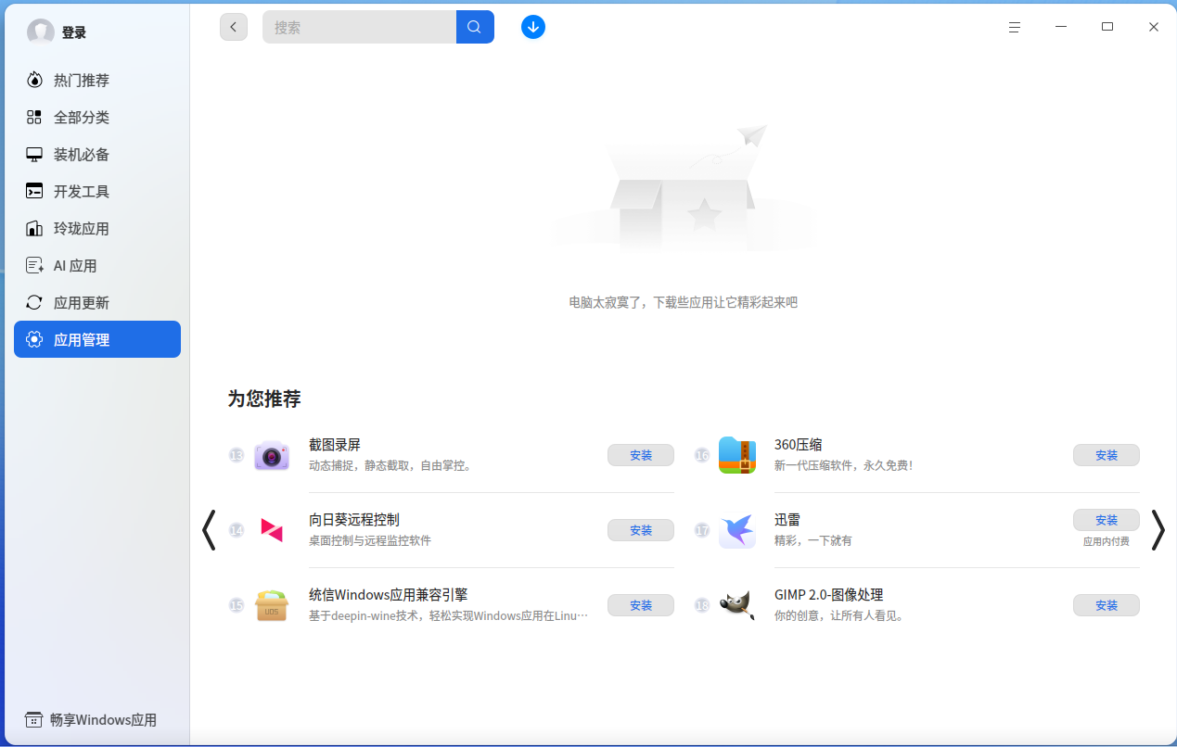The width and height of the screenshot is (1177, 747).
Task: Click description 精彩，一下就有
Action: tap(813, 540)
